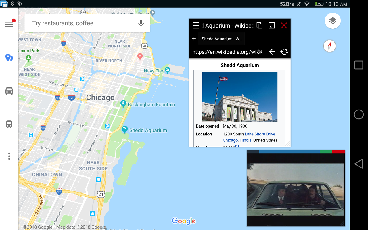Add a new browser tab
Image resolution: width=368 pixels, height=230 pixels.
pos(194,39)
